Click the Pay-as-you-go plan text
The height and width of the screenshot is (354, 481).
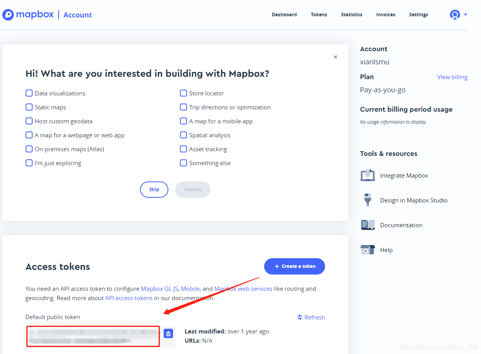tap(383, 90)
